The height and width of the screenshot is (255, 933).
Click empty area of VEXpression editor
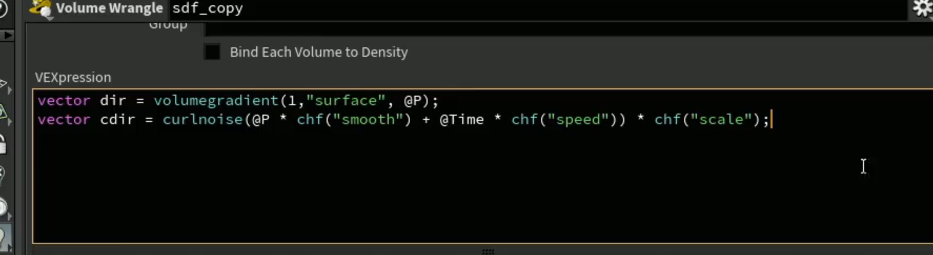point(473,189)
